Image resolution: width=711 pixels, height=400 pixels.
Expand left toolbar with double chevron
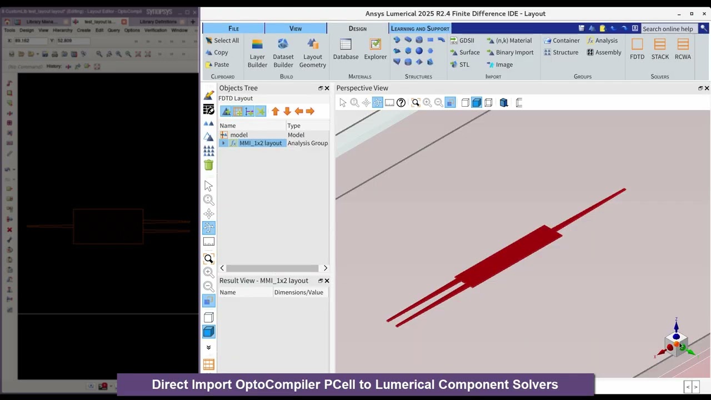[x=209, y=348]
